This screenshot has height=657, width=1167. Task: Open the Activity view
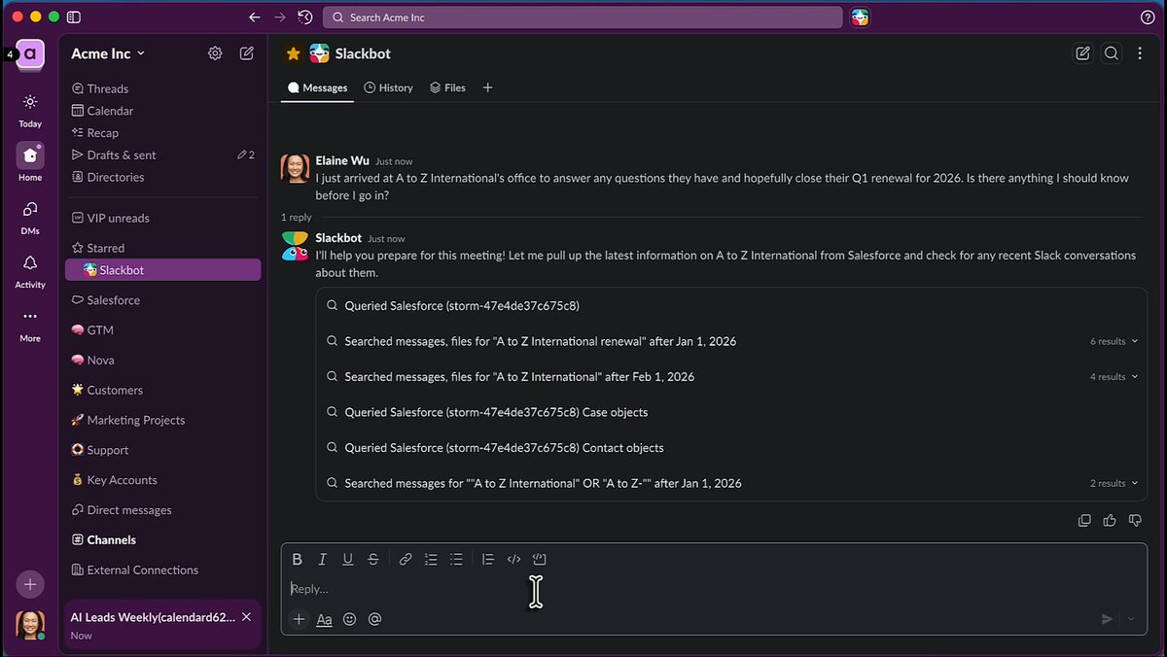[x=30, y=271]
